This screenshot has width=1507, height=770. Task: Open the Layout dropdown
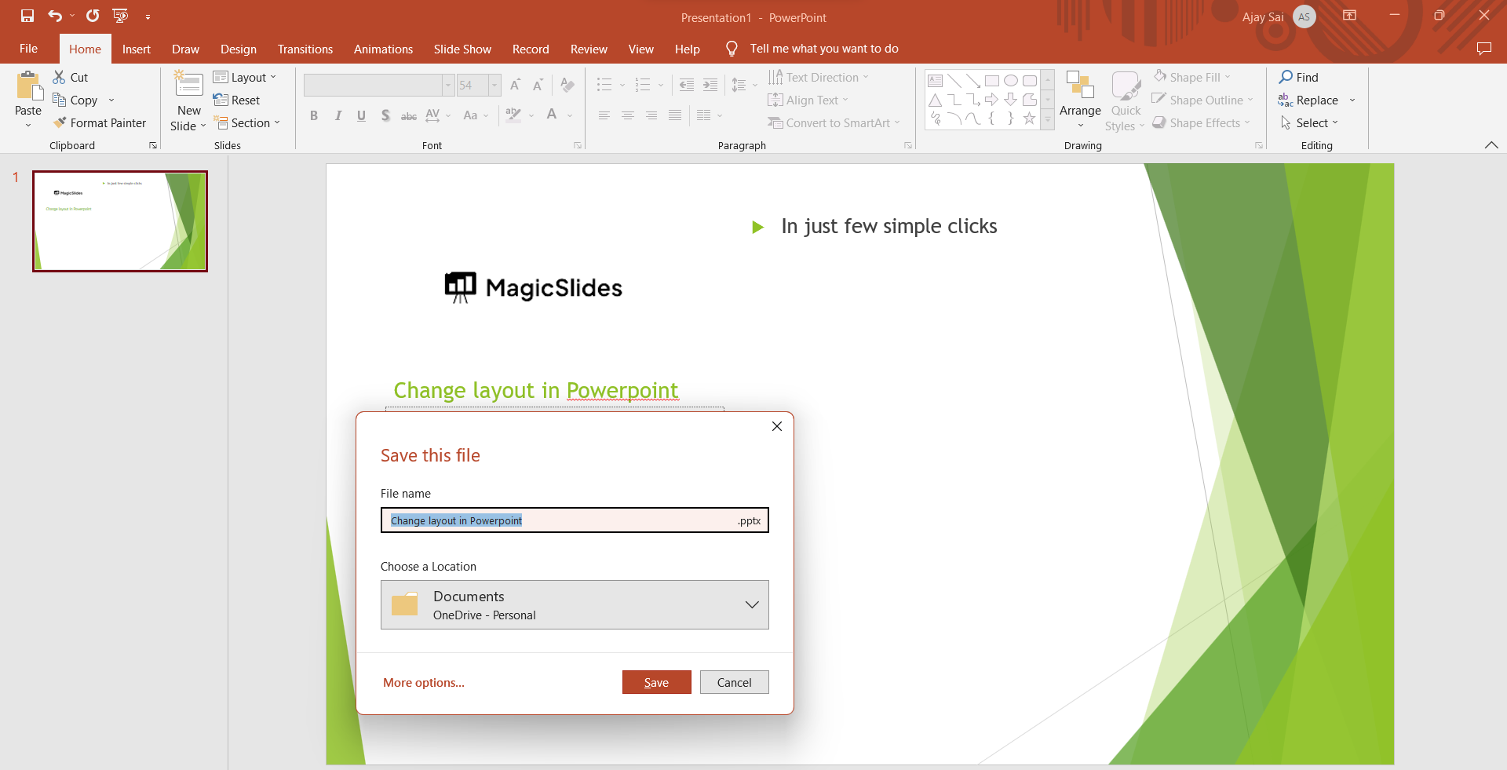245,77
